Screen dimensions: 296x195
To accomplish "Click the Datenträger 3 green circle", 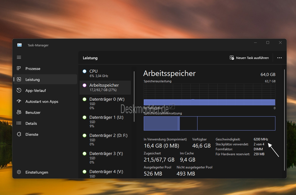I will click(84, 154).
